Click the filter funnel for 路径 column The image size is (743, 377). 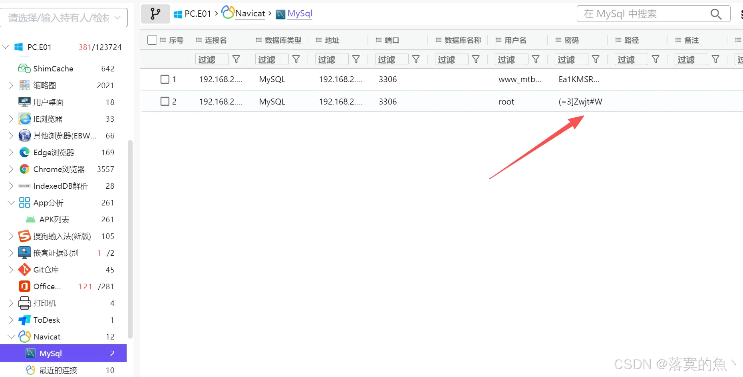(x=656, y=59)
